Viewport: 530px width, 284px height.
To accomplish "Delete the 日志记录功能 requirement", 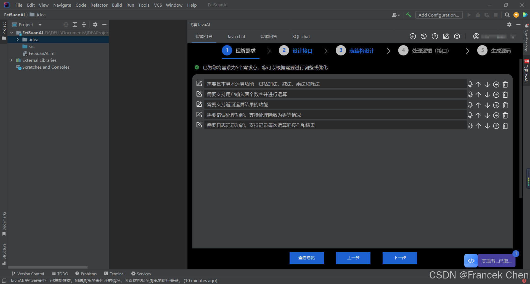I will 505,126.
